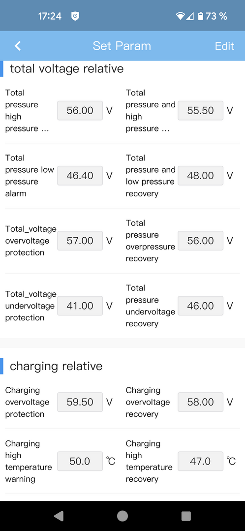The image size is (245, 531).
Task: Tap the Edit button
Action: pos(224,46)
